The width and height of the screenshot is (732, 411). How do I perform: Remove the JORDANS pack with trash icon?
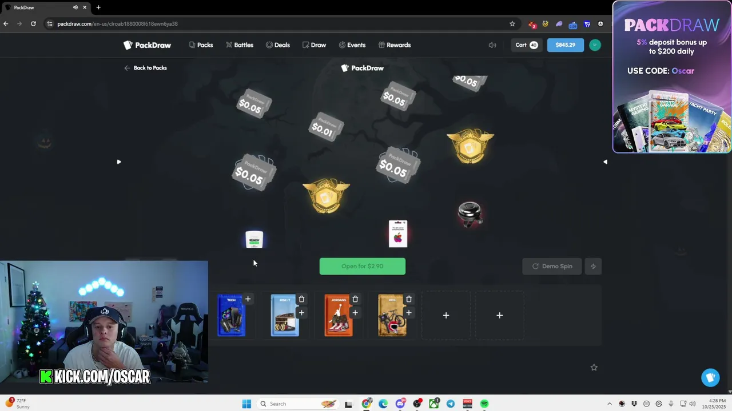pos(355,299)
